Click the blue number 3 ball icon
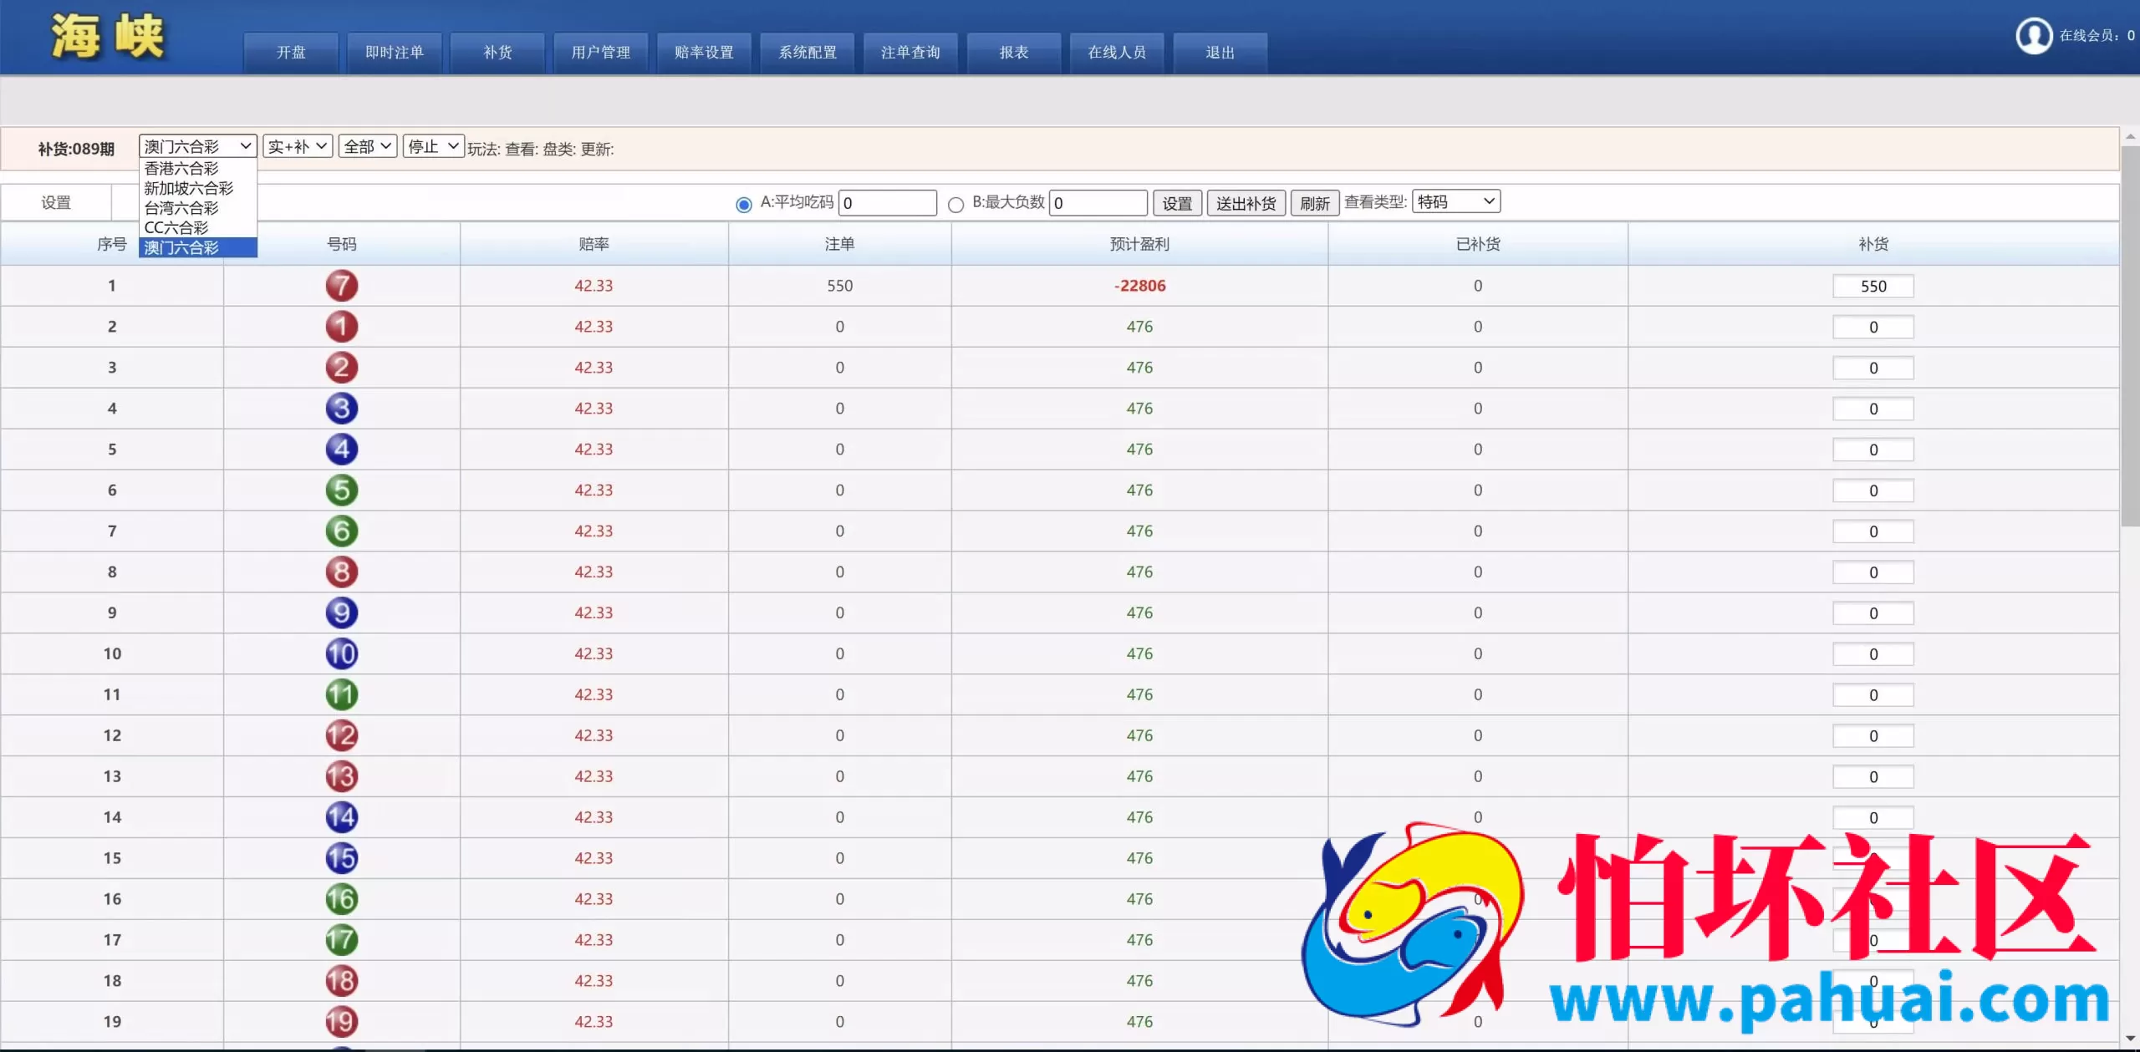The height and width of the screenshot is (1052, 2140). [x=341, y=409]
